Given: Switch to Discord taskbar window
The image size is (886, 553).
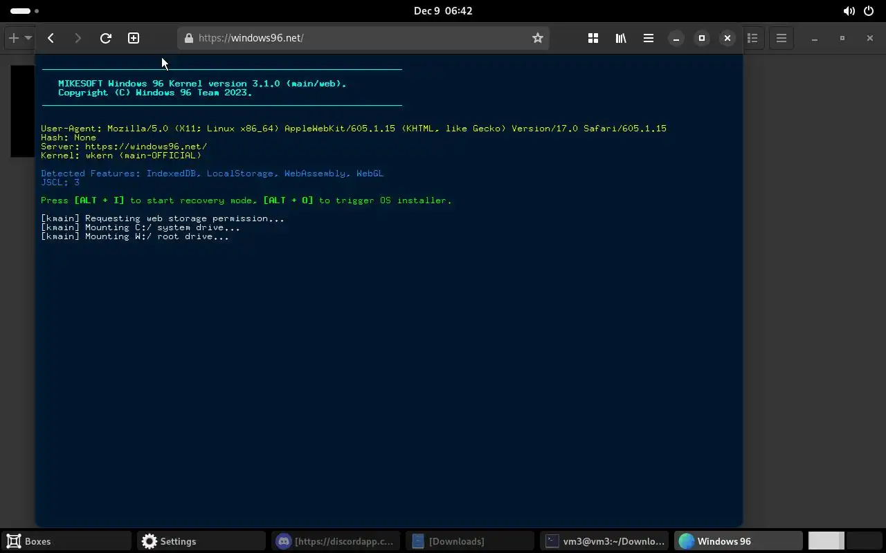Looking at the screenshot, I should pyautogui.click(x=335, y=541).
